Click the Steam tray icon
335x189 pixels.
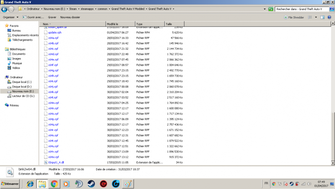(x=291, y=184)
